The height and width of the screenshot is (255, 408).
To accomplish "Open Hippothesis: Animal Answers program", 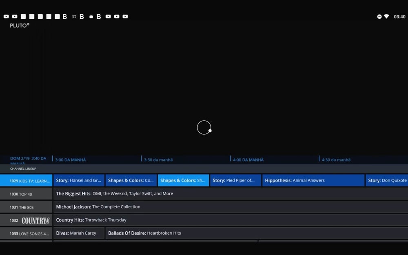I will coord(313,180).
